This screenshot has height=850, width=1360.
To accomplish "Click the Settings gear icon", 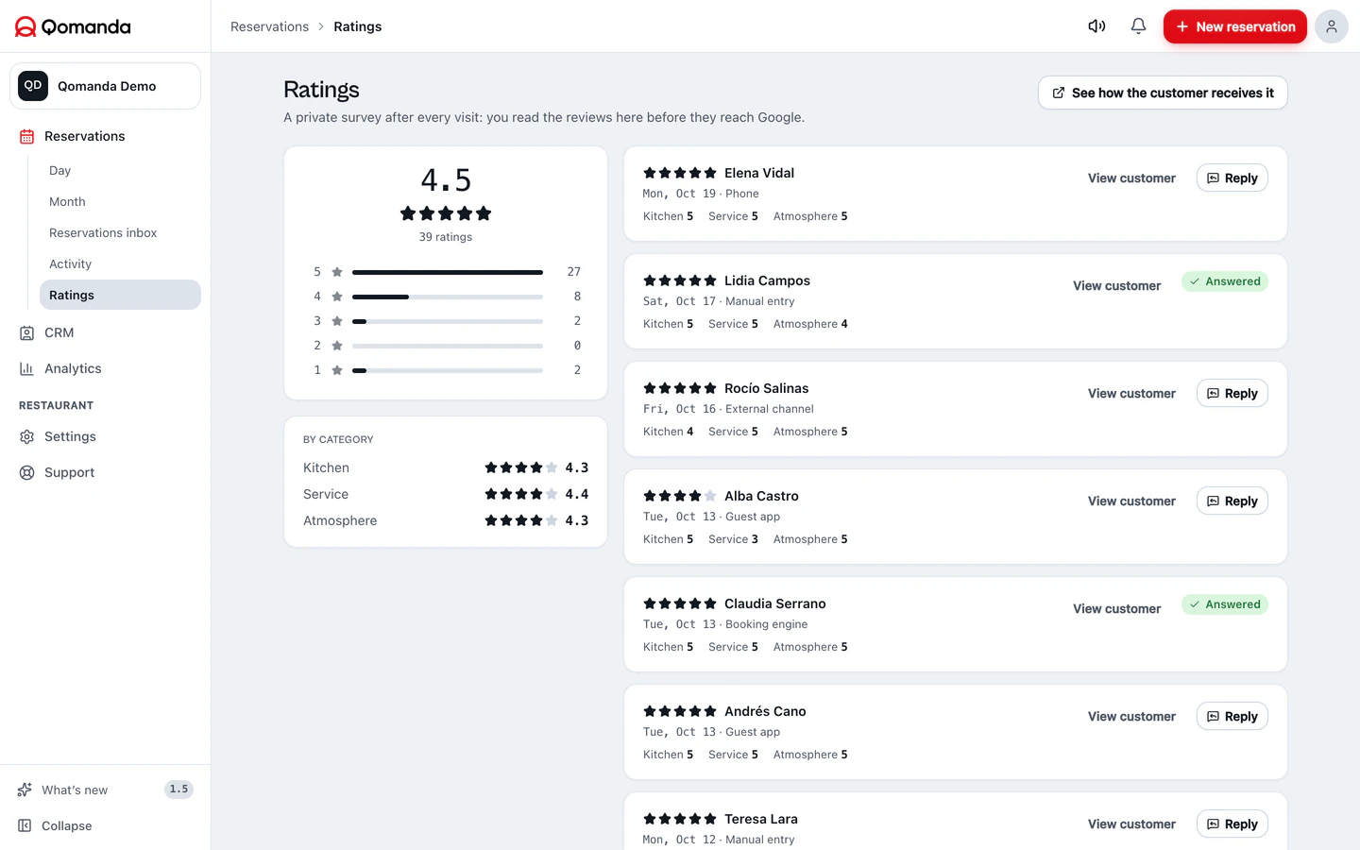I will pos(26,436).
